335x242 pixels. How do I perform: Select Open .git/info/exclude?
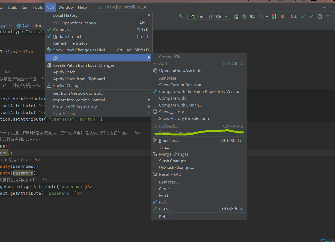tap(199, 70)
